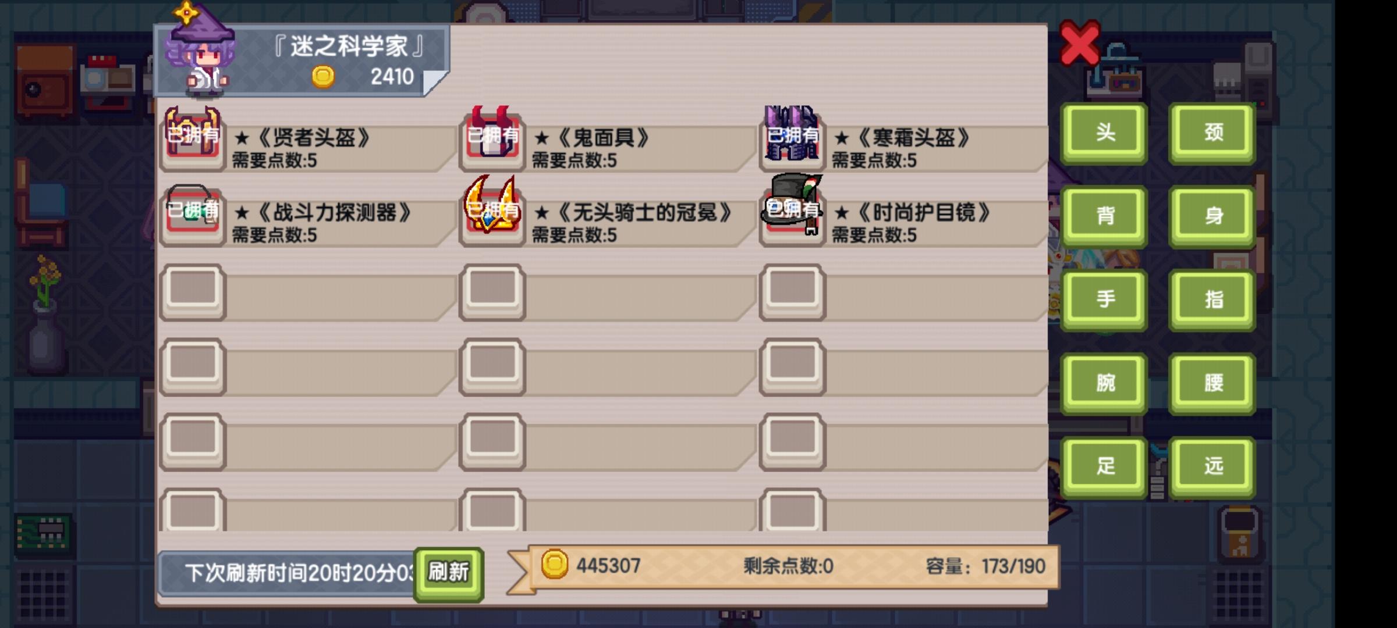Click the green 刷新 refresh button

[x=448, y=573]
